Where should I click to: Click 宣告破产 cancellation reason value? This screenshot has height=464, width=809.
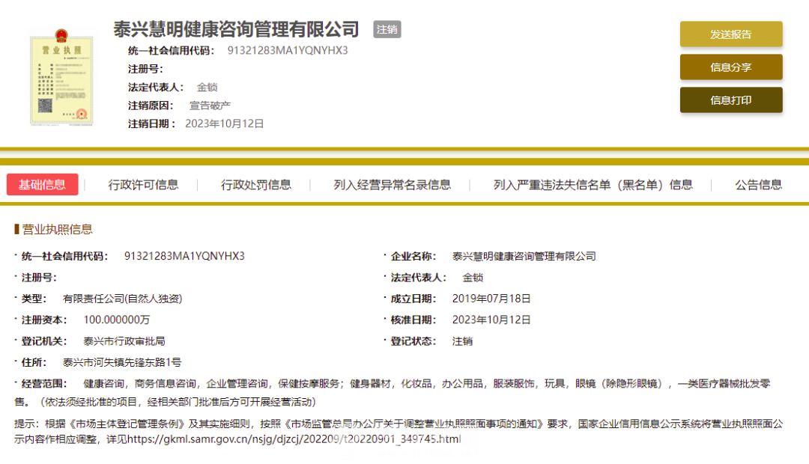tap(210, 106)
